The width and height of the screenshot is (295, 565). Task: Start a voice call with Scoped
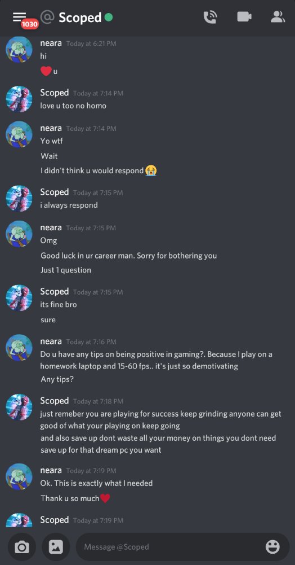pos(210,17)
